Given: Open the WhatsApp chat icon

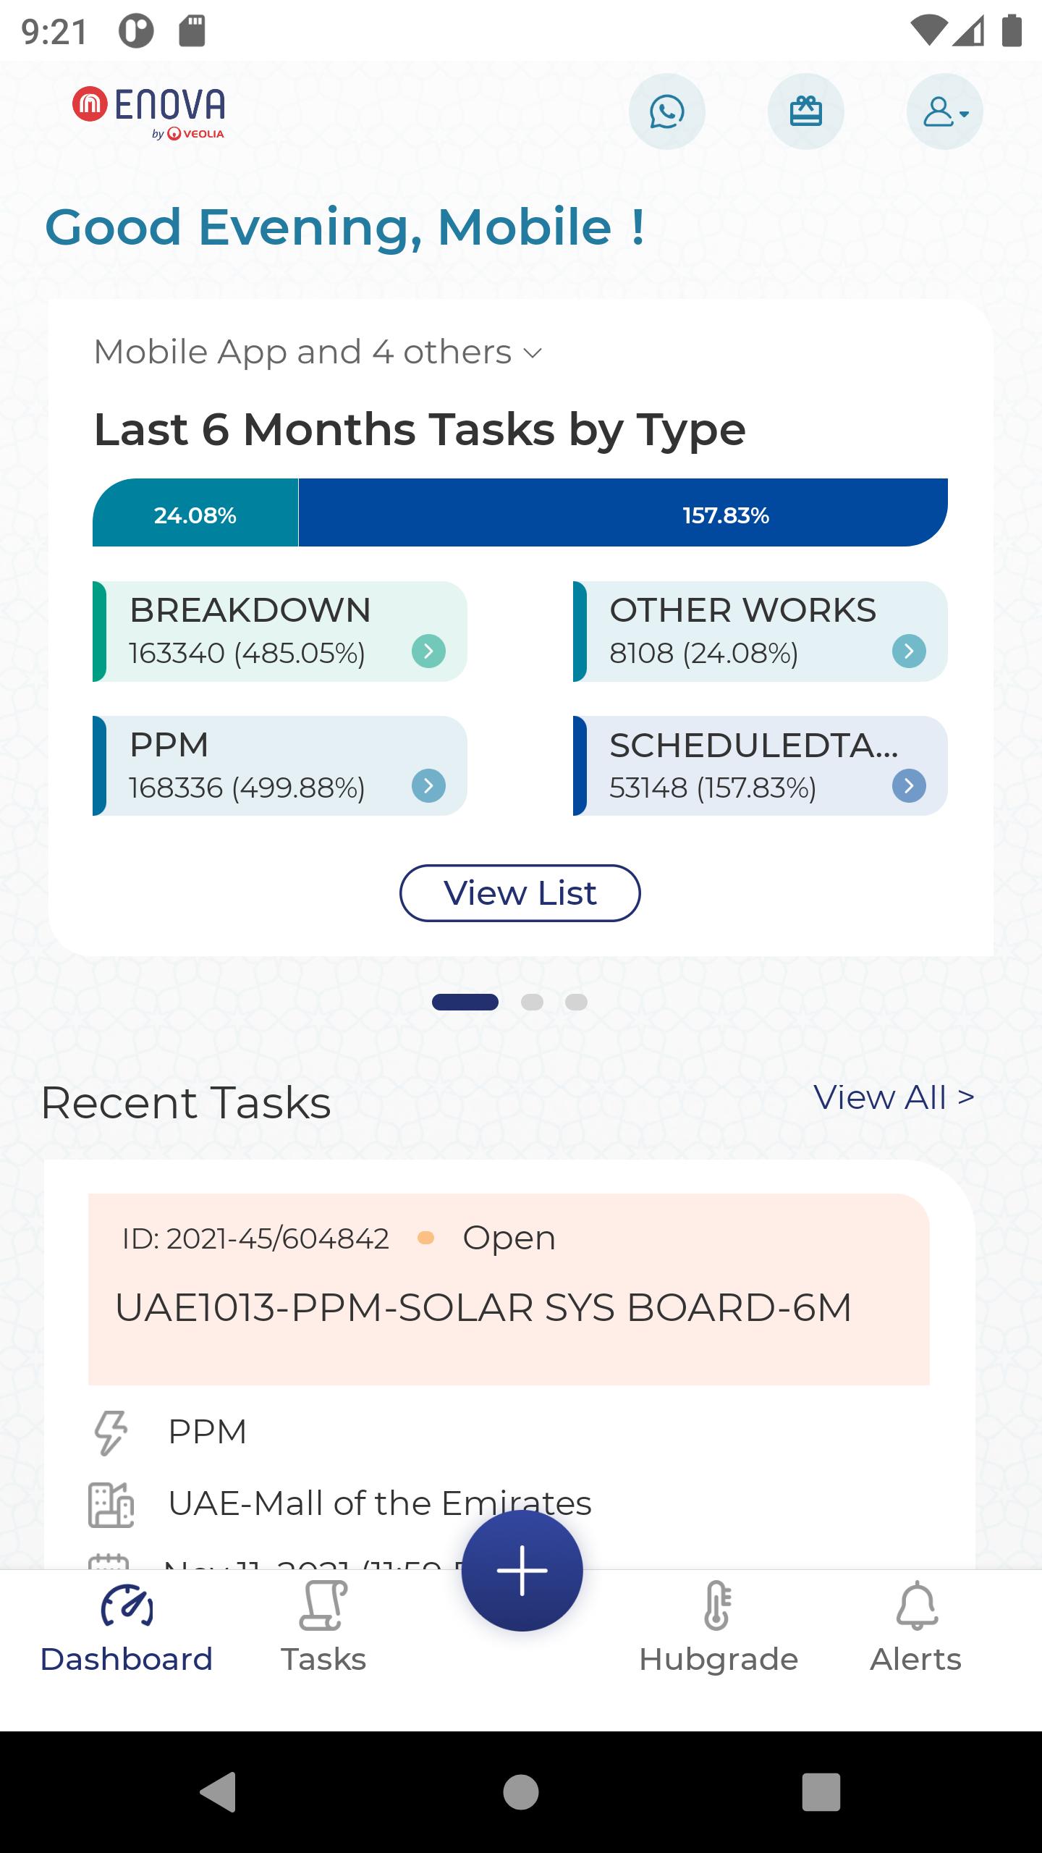Looking at the screenshot, I should pos(666,111).
